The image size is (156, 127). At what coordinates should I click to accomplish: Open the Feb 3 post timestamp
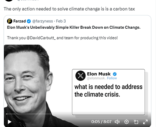(61, 21)
